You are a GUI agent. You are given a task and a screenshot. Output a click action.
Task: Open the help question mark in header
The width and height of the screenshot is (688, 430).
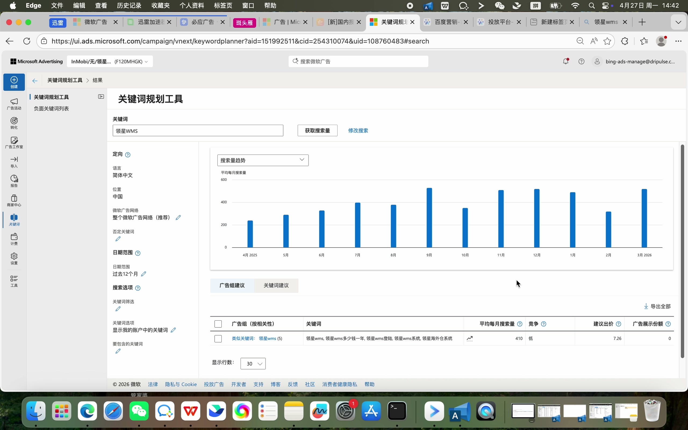(581, 62)
